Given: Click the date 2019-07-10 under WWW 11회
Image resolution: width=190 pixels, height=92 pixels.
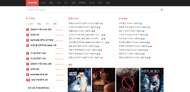Looking at the screenshot, I should [x=59, y=49].
